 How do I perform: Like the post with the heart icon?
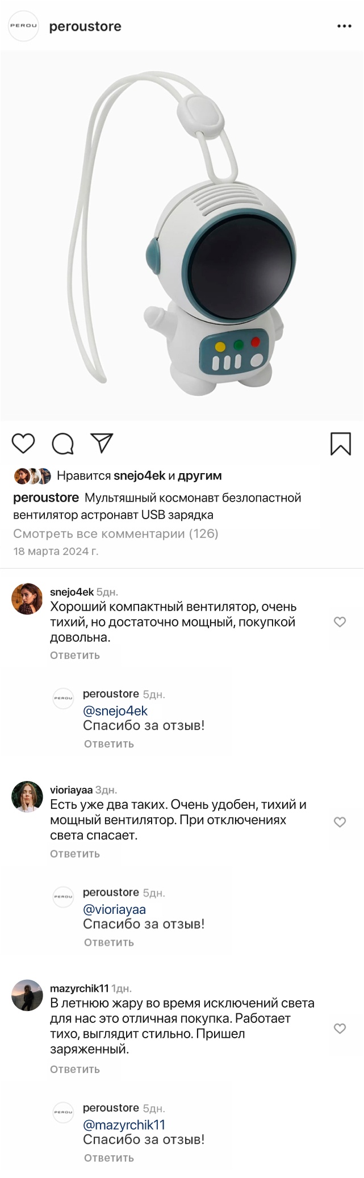(x=23, y=444)
